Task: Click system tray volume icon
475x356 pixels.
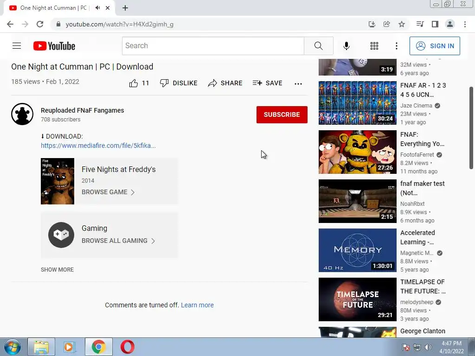Action: 428,347
